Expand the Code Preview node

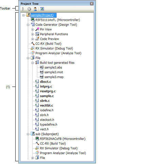(33, 39)
